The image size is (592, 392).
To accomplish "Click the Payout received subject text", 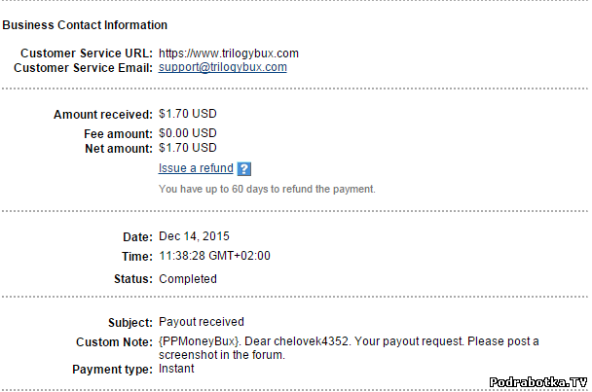I will pos(201,322).
